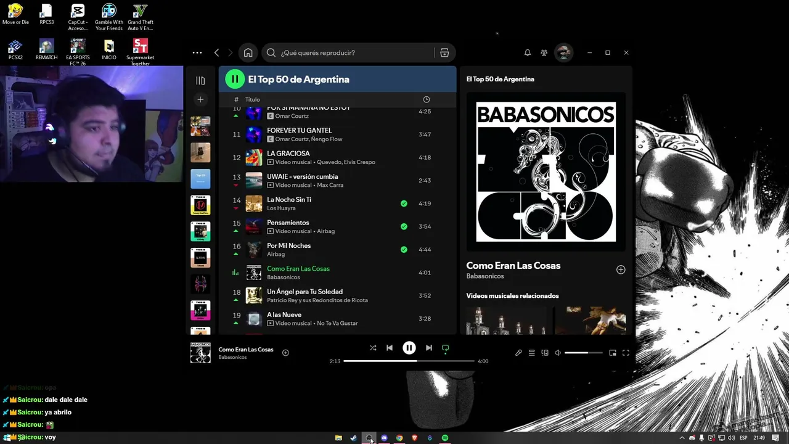This screenshot has width=789, height=444.
Task: Adjust the Spotify volume slider
Action: point(583,353)
